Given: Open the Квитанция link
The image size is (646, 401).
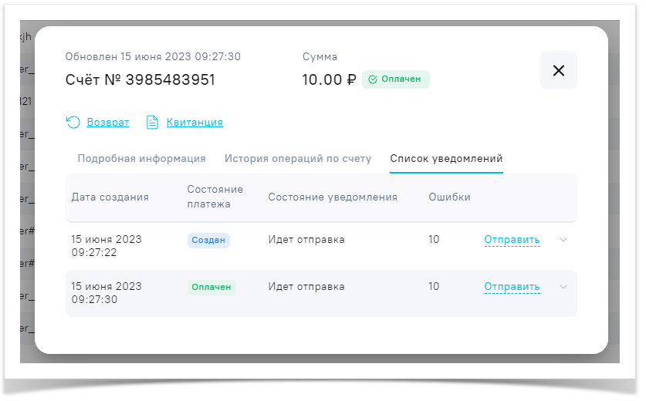Looking at the screenshot, I should point(194,122).
